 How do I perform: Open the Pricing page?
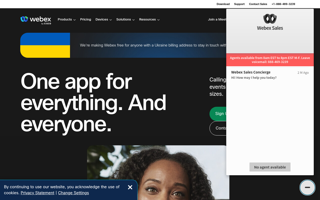coord(85,19)
